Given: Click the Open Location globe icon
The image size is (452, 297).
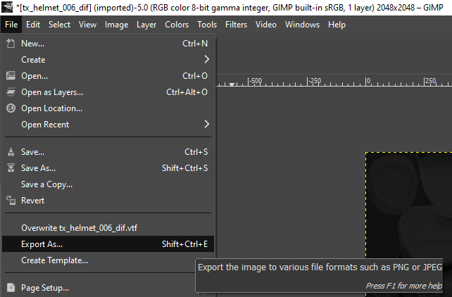Looking at the screenshot, I should click(x=11, y=108).
